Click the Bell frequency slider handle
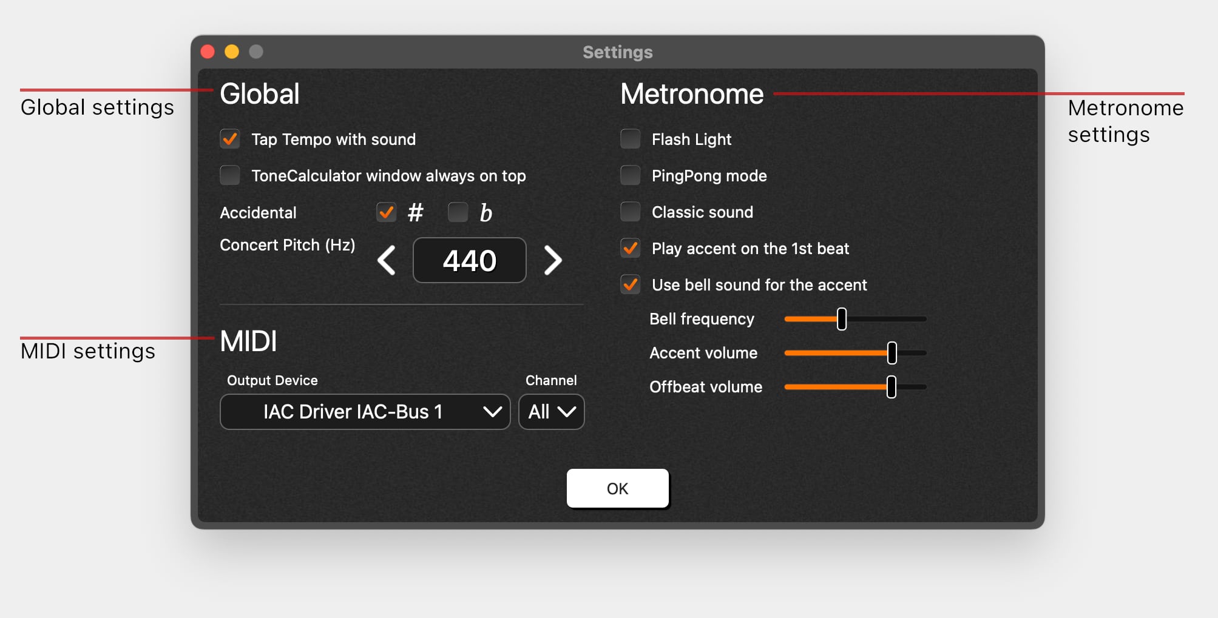The image size is (1218, 618). (x=842, y=319)
